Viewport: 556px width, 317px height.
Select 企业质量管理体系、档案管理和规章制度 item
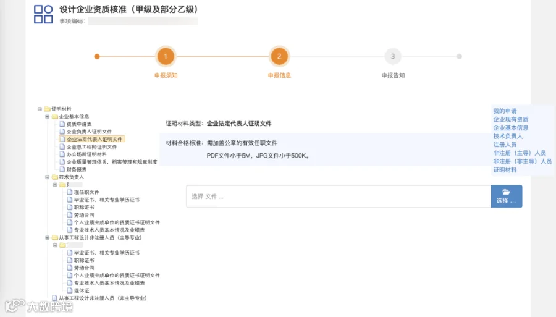[112, 162]
